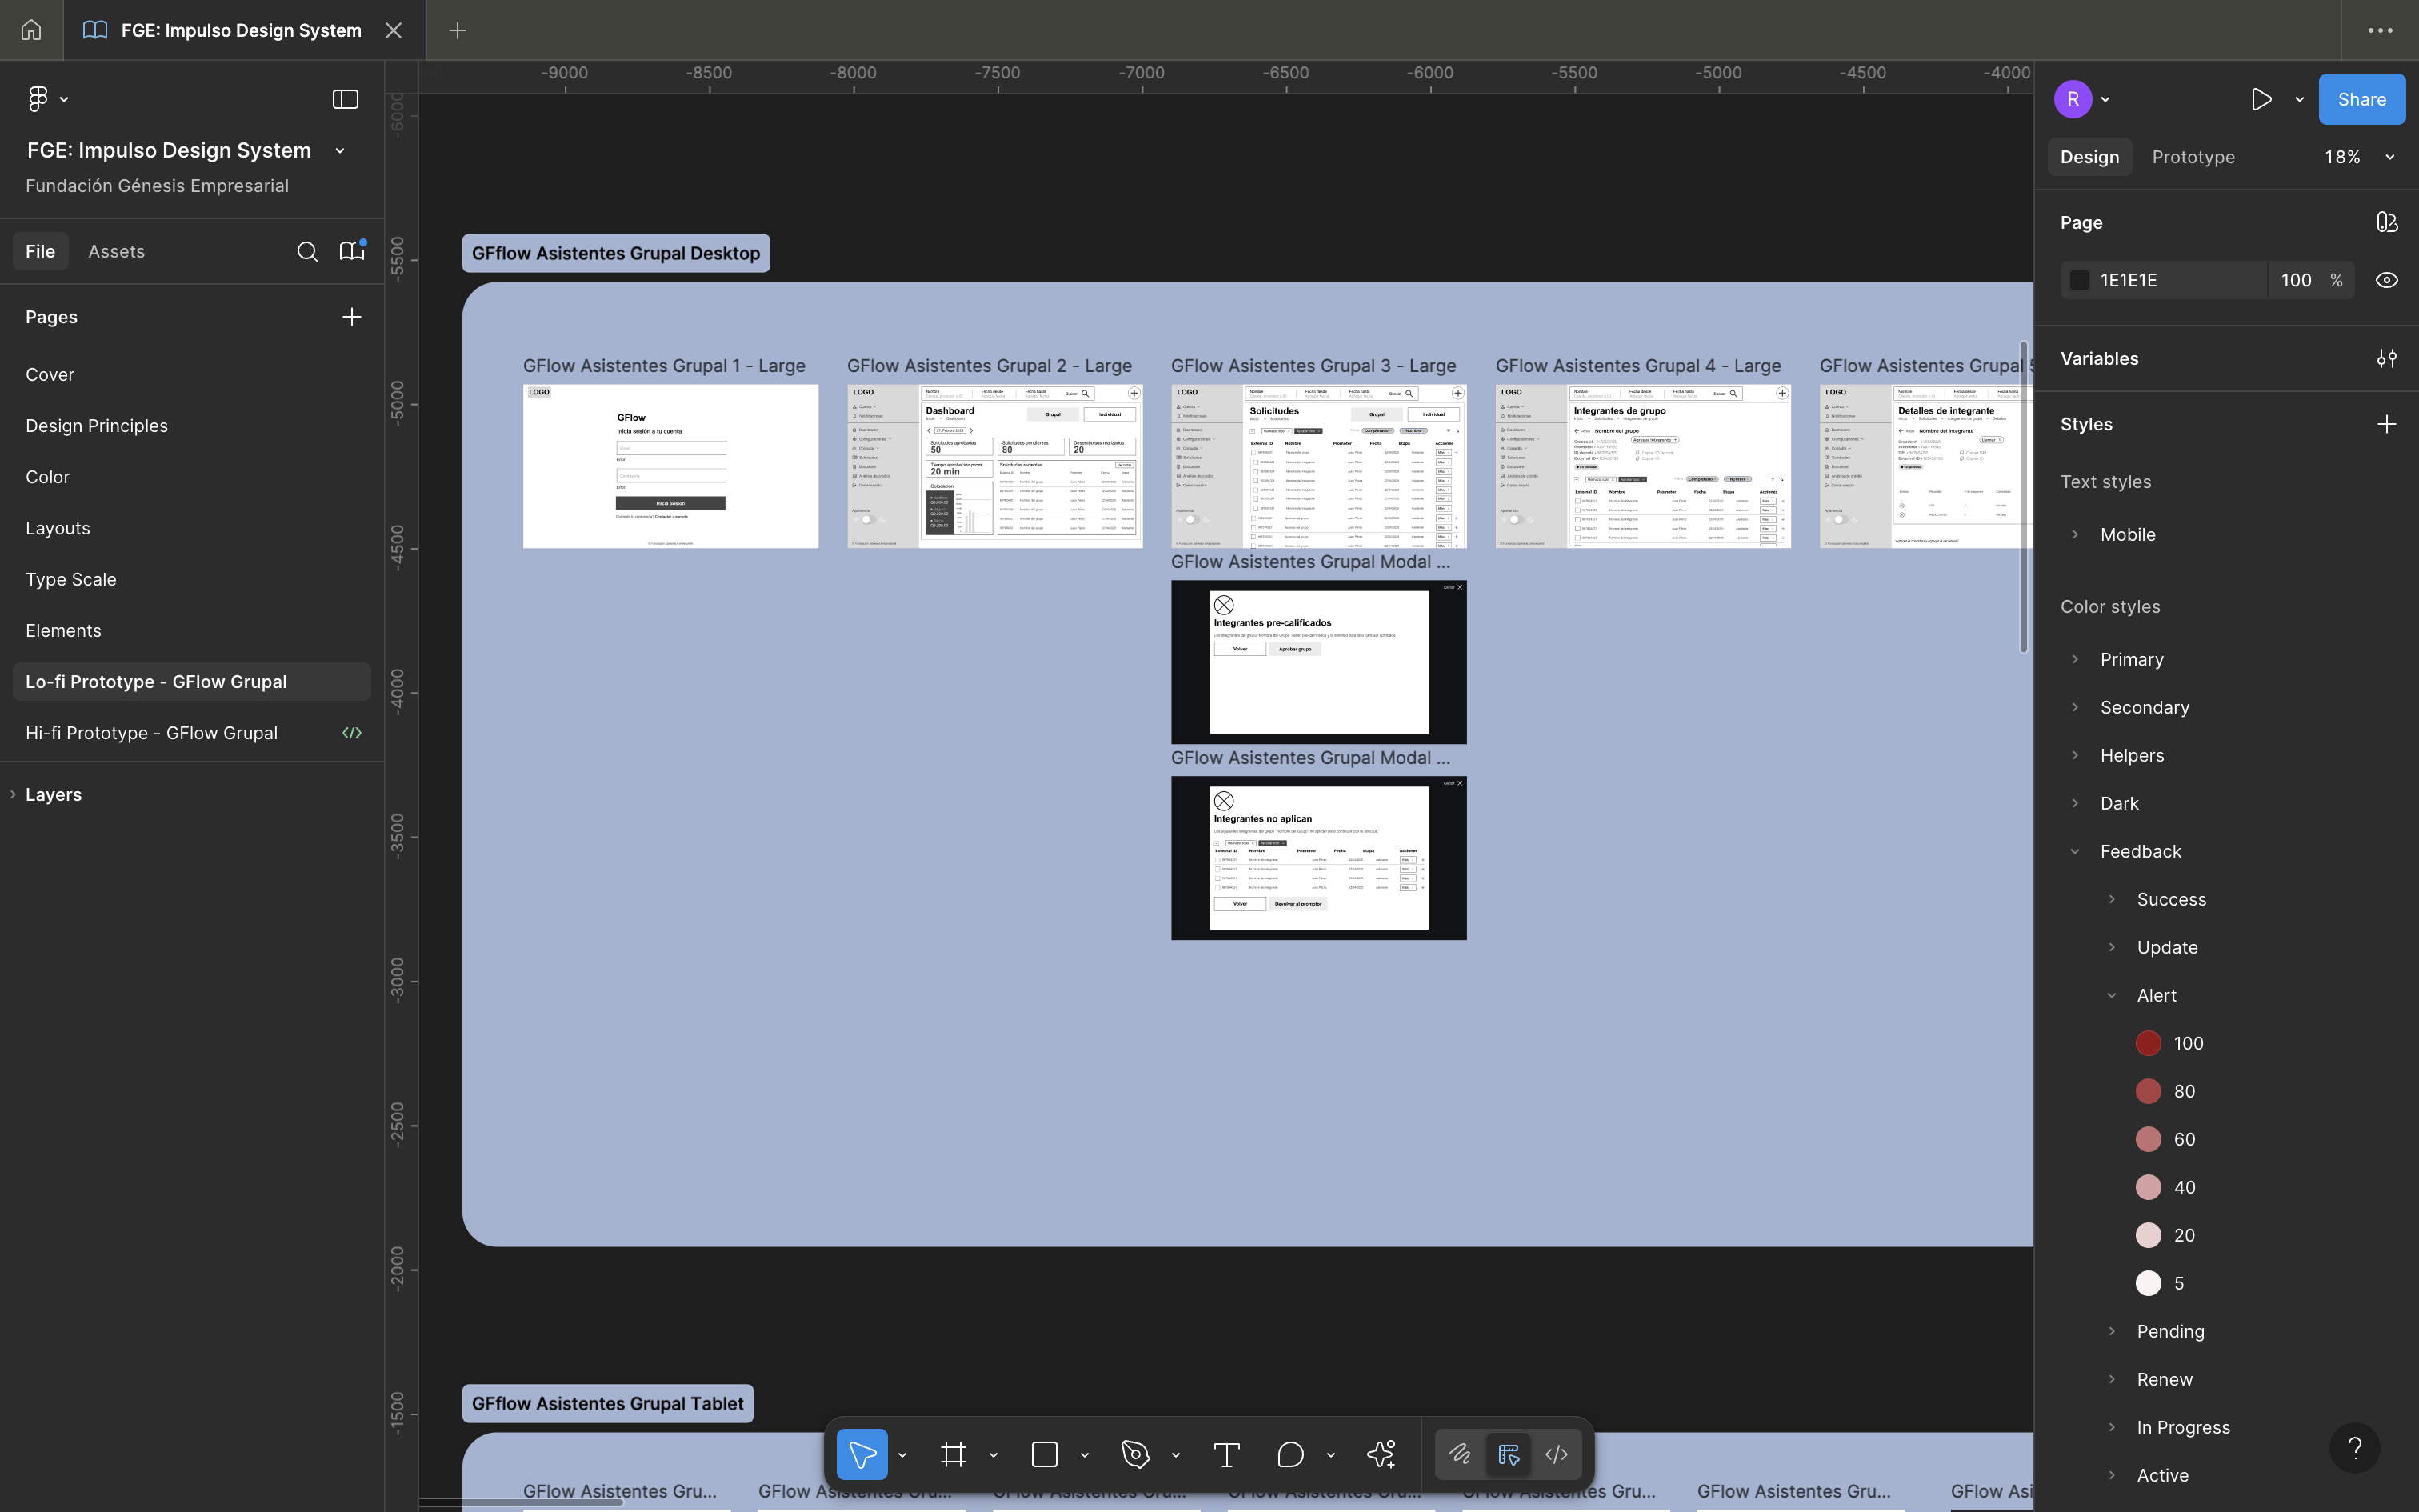Viewport: 2419px width, 1512px height.
Task: Open the libraries book icon
Action: click(x=352, y=251)
